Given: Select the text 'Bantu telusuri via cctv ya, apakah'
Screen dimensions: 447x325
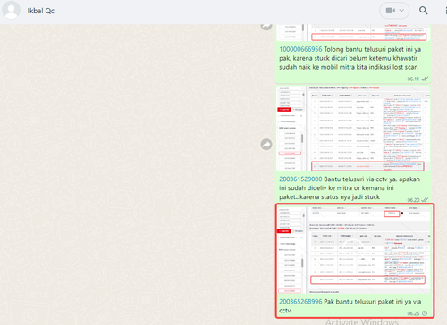Looking at the screenshot, I should [x=372, y=179].
